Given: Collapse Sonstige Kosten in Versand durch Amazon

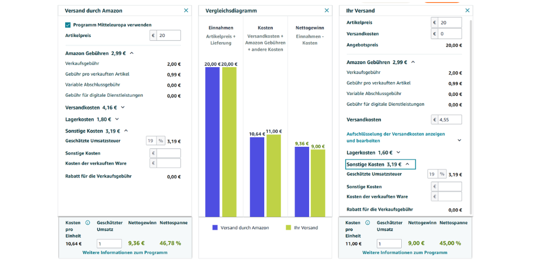Looking at the screenshot, I should point(126,131).
